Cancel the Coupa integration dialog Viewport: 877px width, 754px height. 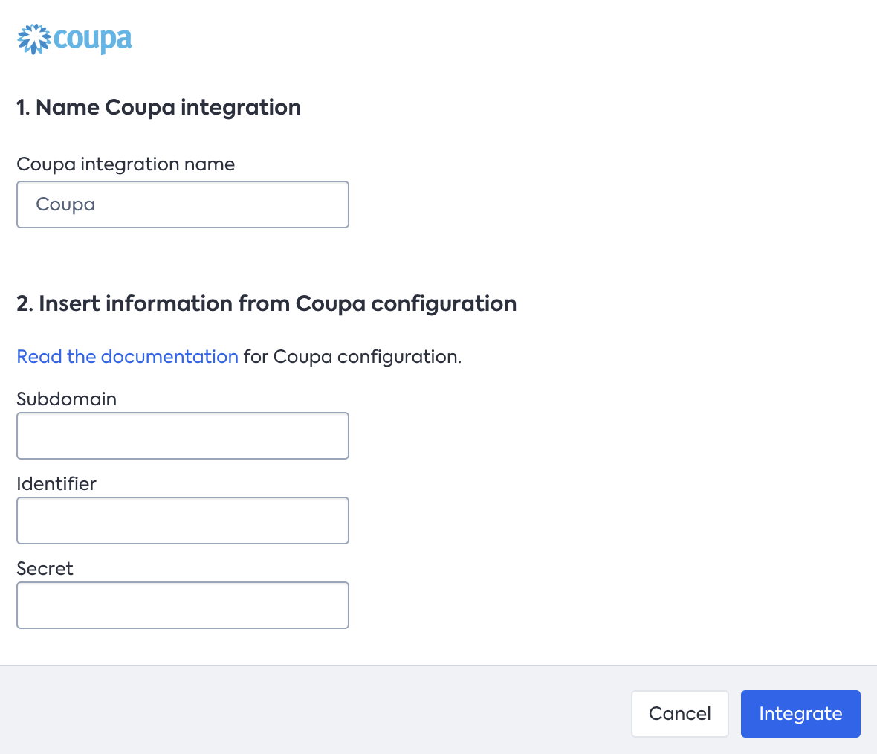680,714
